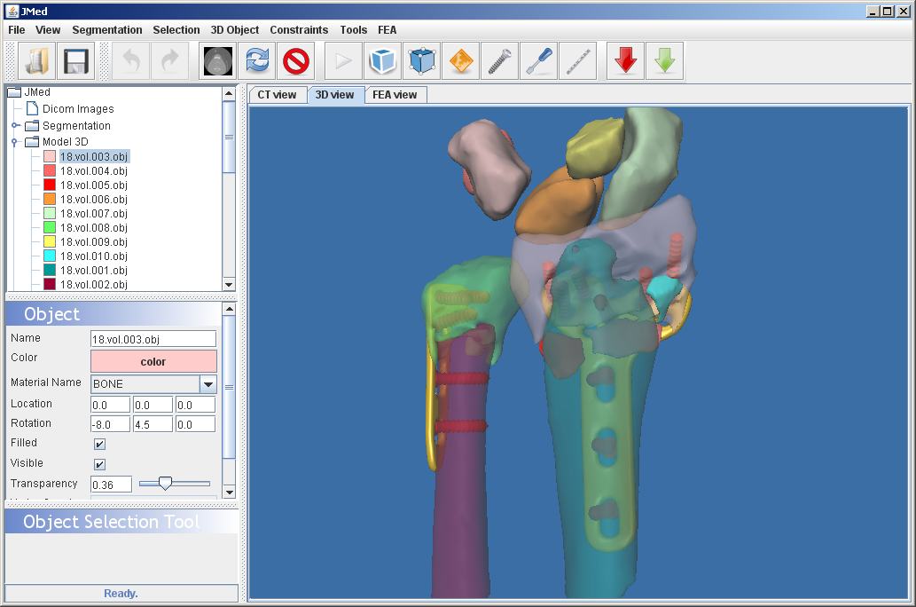
Task: Click the orange diamond toolbar icon
Action: 460,61
